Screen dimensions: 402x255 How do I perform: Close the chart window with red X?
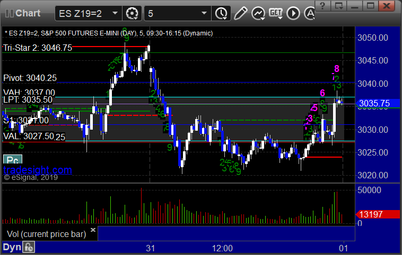387,6
